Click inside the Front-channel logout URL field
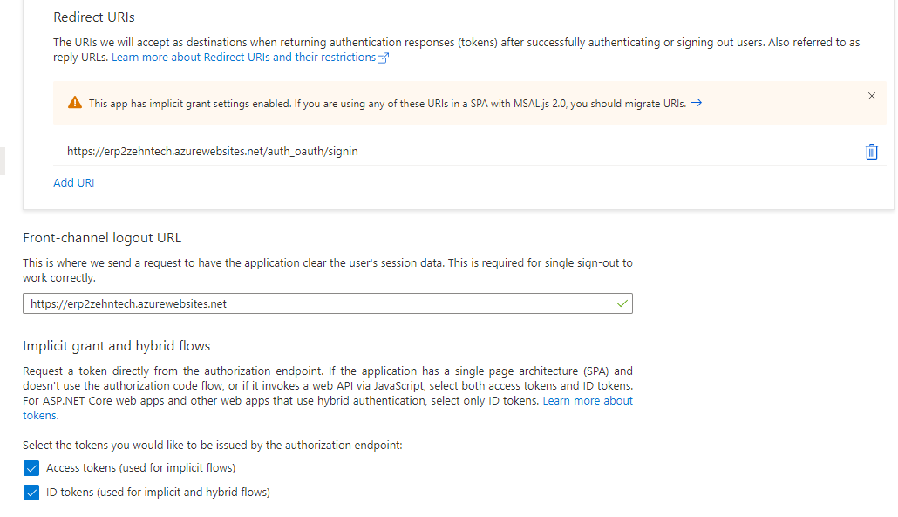 click(262, 303)
